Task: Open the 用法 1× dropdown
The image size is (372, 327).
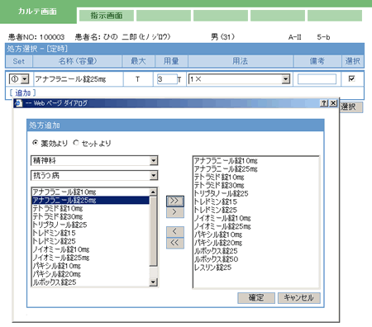Action: coord(286,79)
